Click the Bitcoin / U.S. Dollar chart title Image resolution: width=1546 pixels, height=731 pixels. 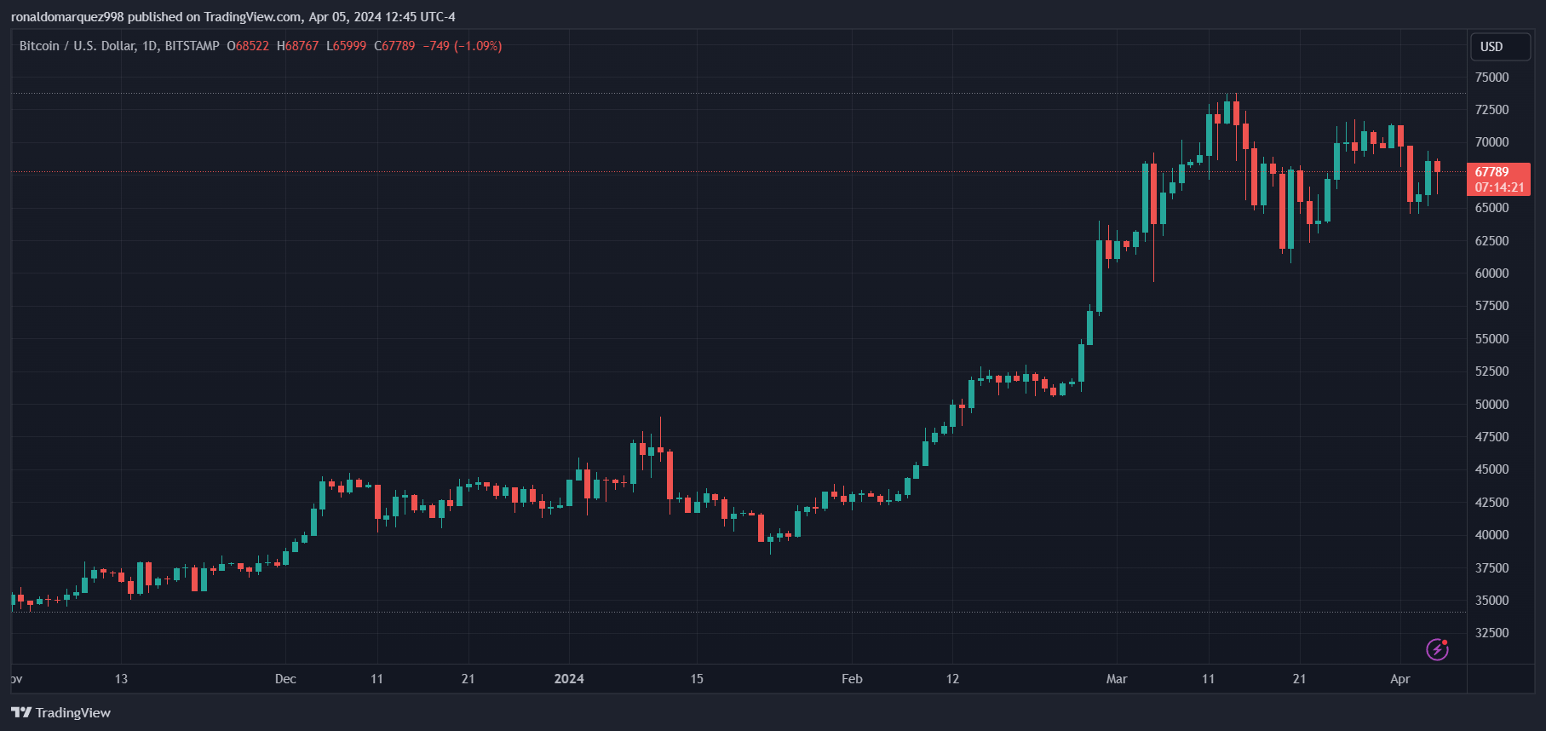(118, 46)
